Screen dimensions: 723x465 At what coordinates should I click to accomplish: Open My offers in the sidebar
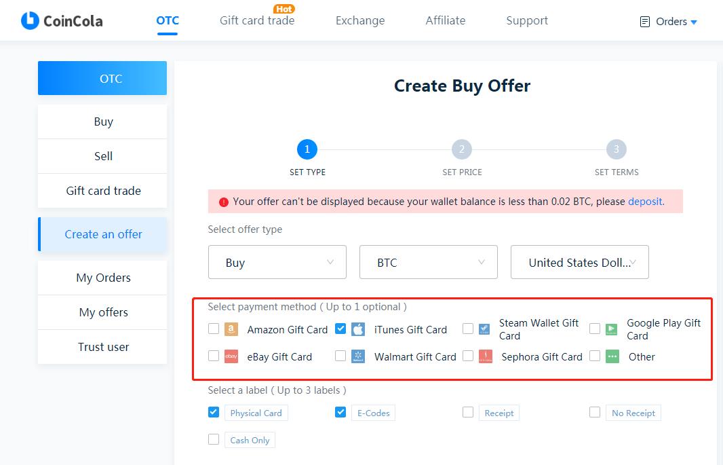102,312
